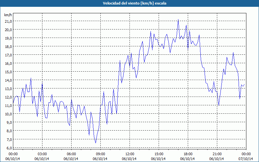The width and height of the screenshot is (259, 162).
Task: Select the 20,0 y-axis value
Action: click(8, 29)
